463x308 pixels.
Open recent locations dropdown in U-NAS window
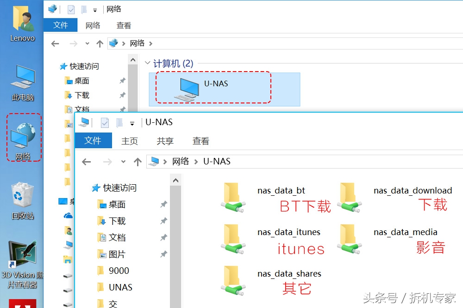124,161
